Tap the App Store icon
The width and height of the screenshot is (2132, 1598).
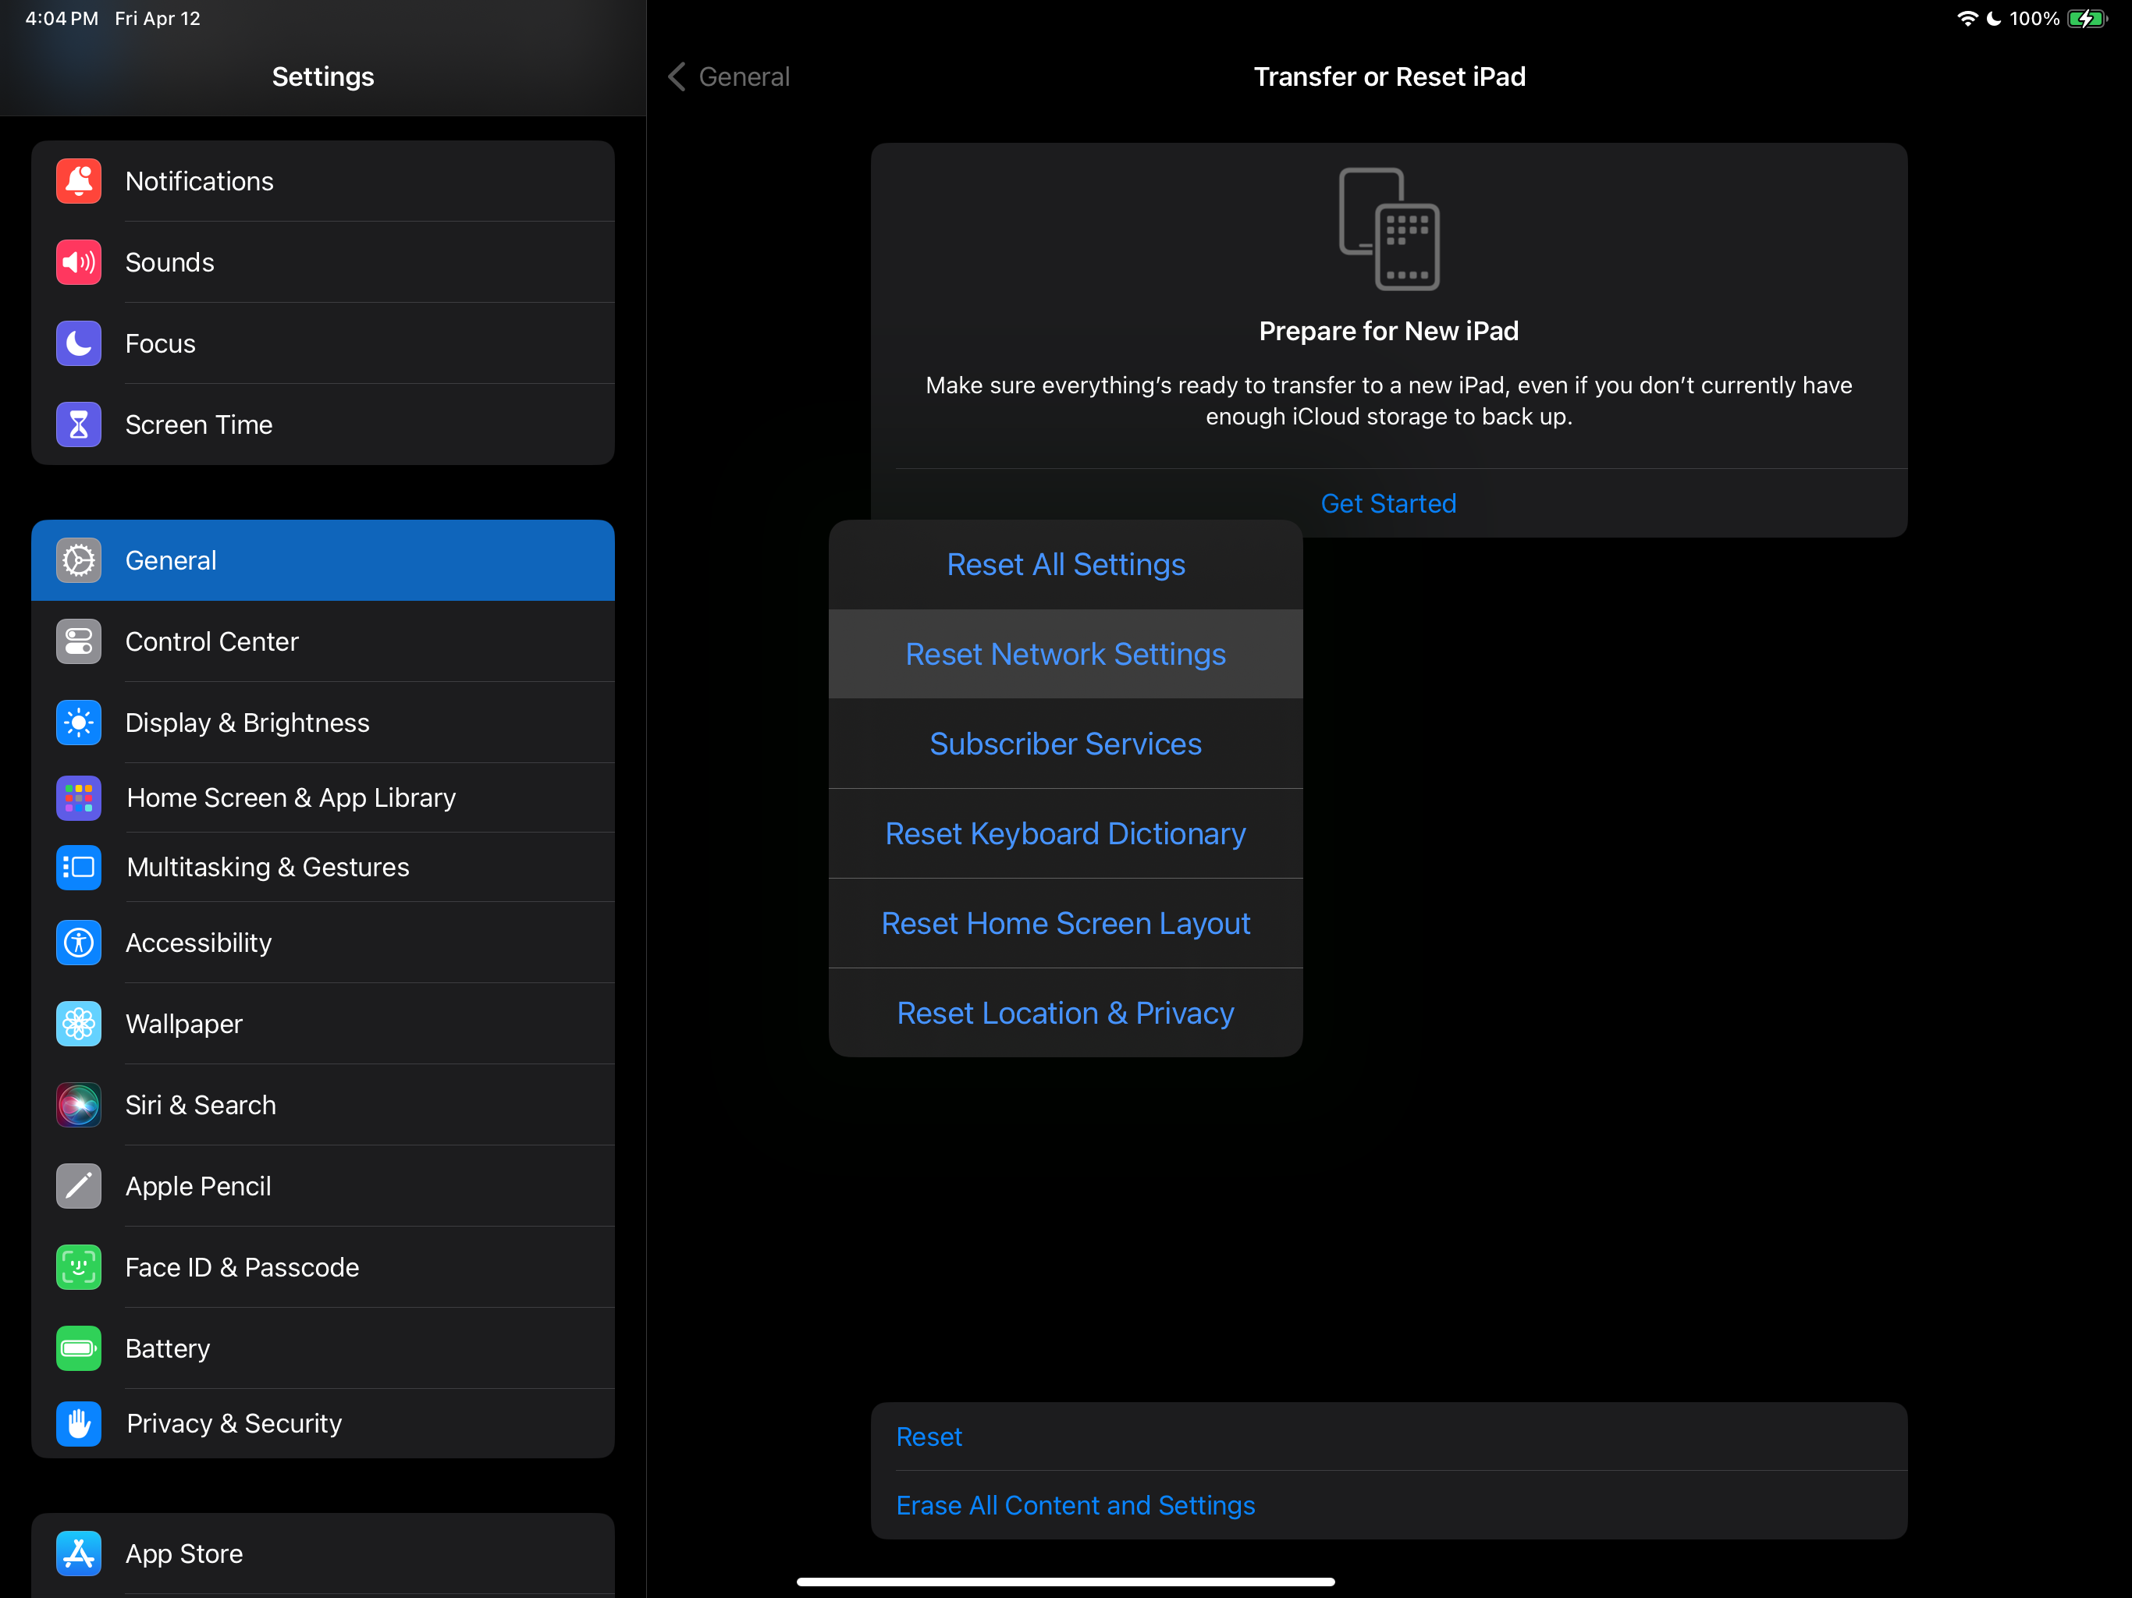[78, 1553]
